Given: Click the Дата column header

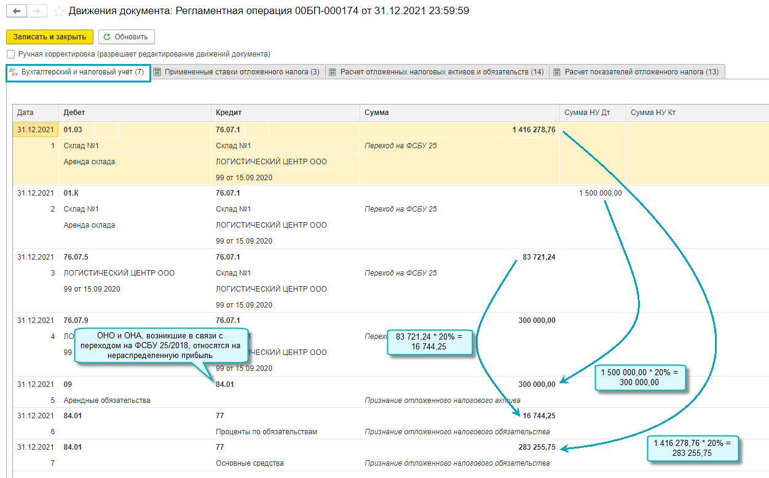Looking at the screenshot, I should (26, 113).
